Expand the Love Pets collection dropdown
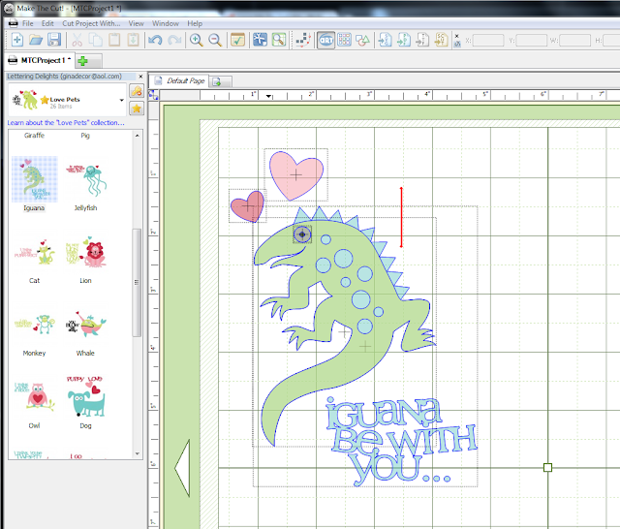The width and height of the screenshot is (620, 529). click(x=122, y=100)
